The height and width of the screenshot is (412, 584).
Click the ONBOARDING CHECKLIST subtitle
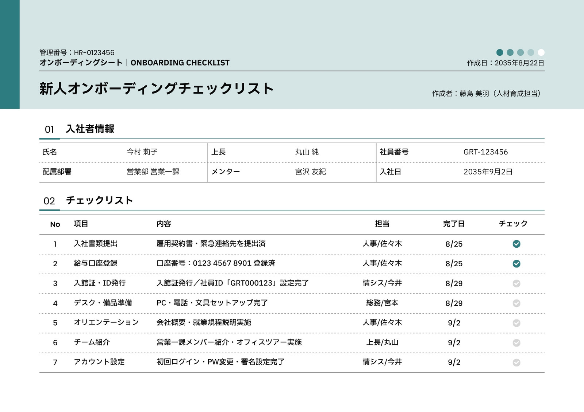click(180, 63)
